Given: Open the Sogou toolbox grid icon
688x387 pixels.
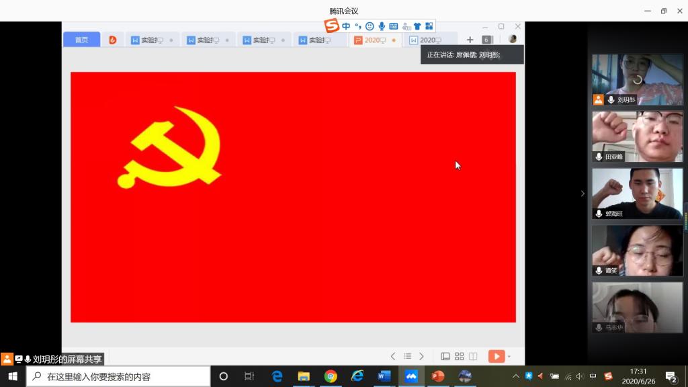Looking at the screenshot, I should pyautogui.click(x=429, y=26).
